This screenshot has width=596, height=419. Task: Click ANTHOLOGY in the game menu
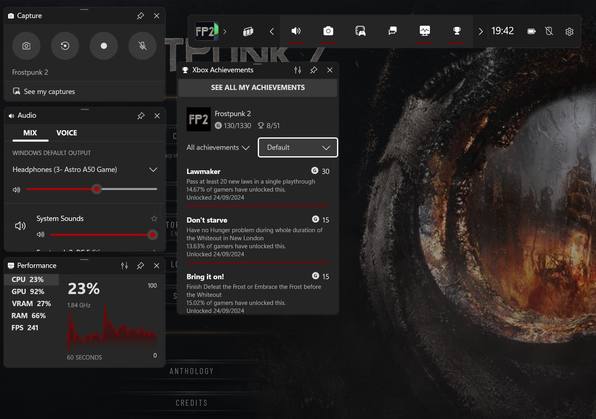[x=192, y=371]
